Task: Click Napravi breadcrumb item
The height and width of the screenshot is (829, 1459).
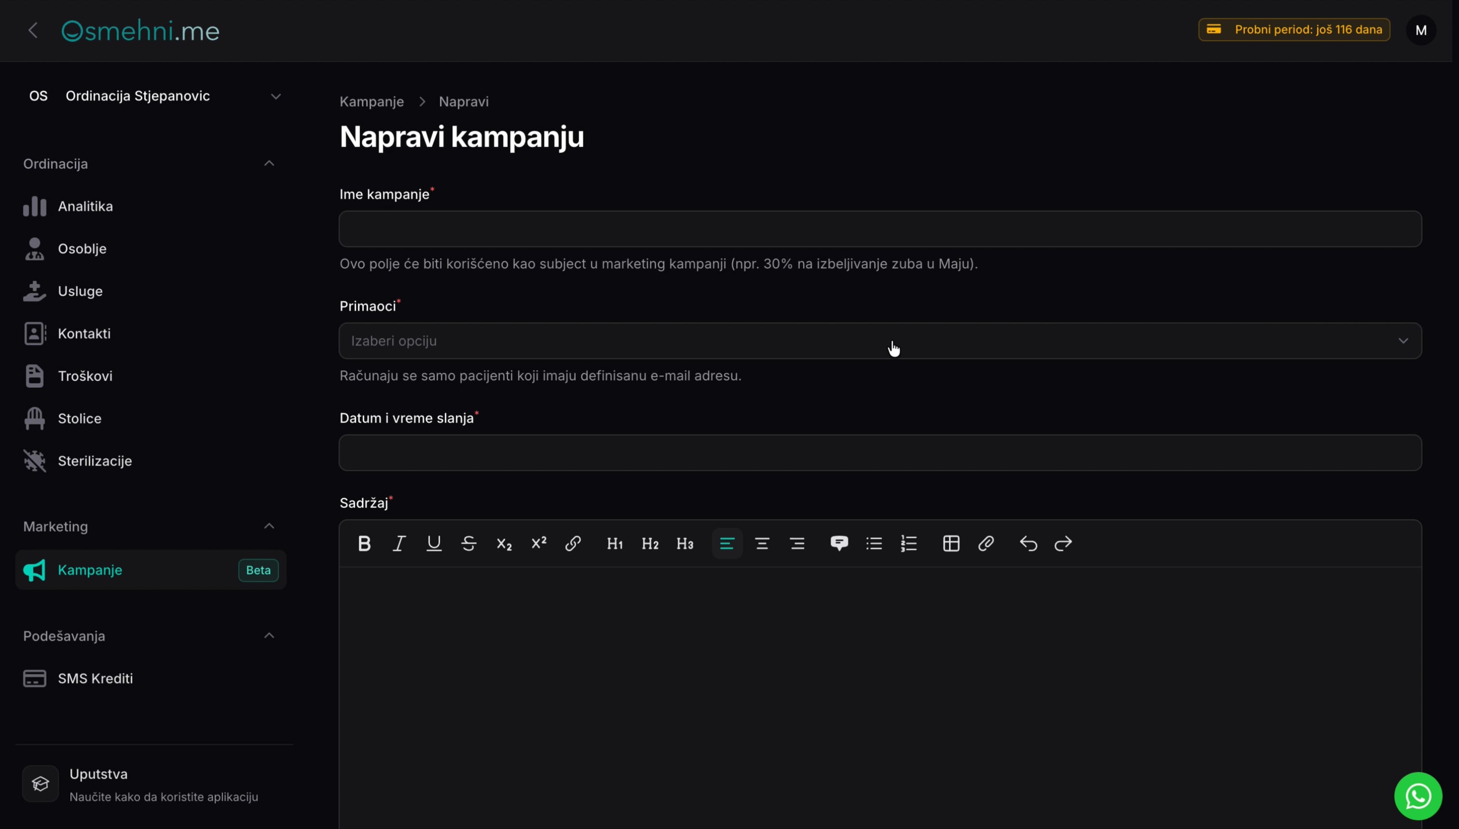Action: click(x=463, y=102)
